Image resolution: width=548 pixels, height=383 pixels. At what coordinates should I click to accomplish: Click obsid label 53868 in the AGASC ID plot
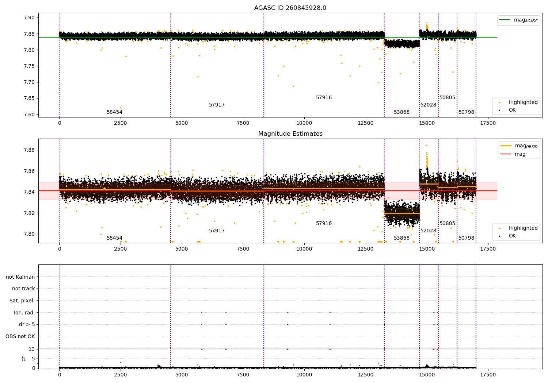coord(402,112)
